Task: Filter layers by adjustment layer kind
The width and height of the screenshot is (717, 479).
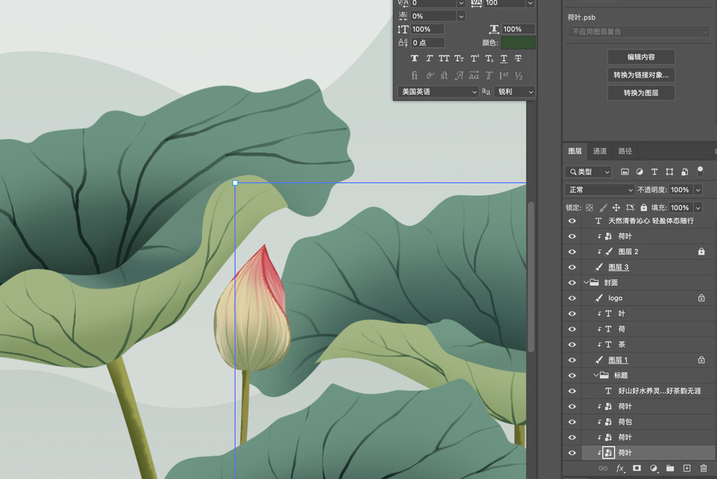Action: (x=639, y=172)
